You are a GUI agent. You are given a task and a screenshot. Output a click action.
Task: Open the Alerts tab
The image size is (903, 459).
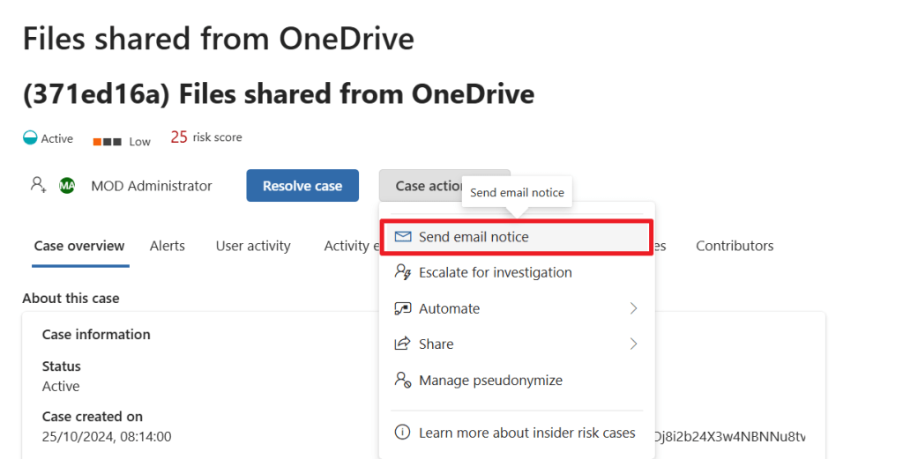click(x=168, y=246)
